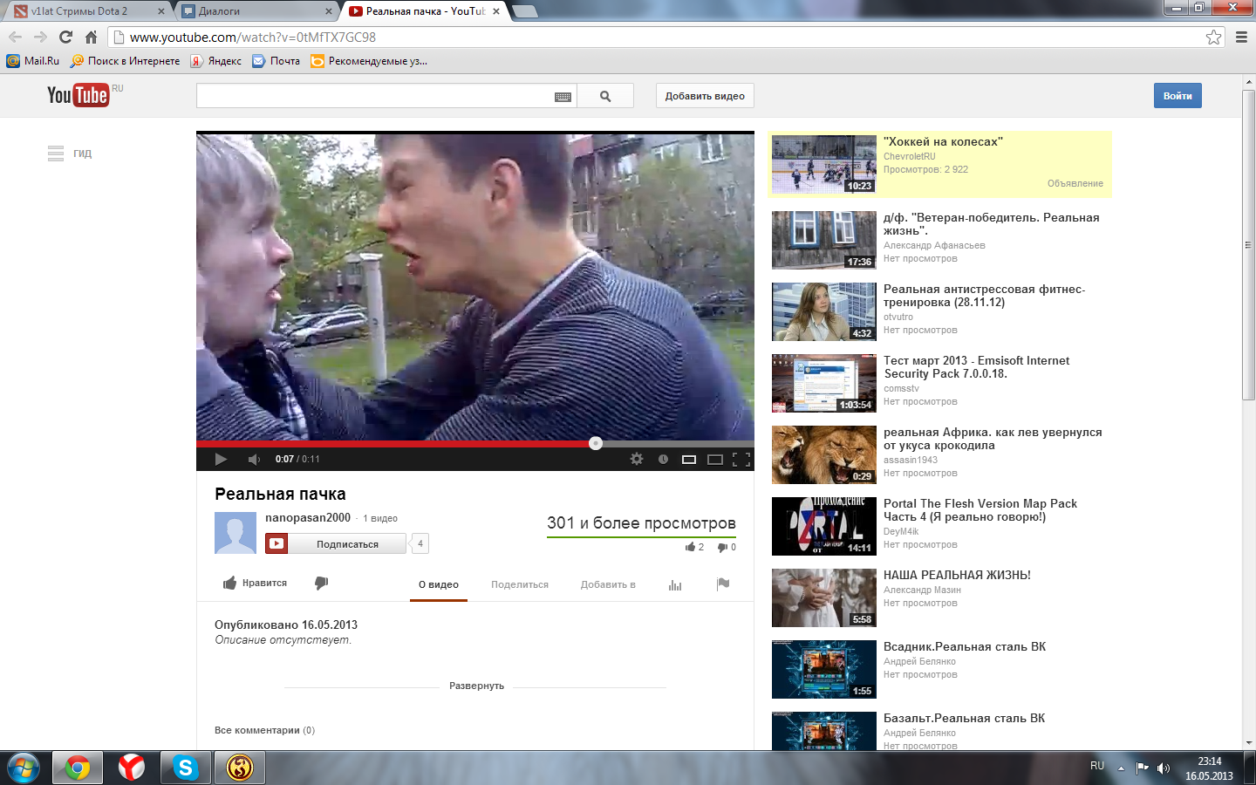The width and height of the screenshot is (1256, 785).
Task: Switch to the Диалоги browser tab
Action: (258, 11)
